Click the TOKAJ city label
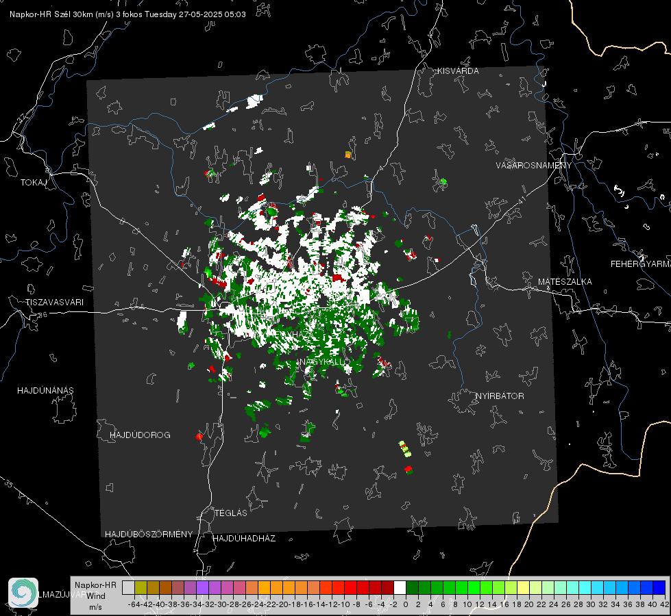 point(34,183)
